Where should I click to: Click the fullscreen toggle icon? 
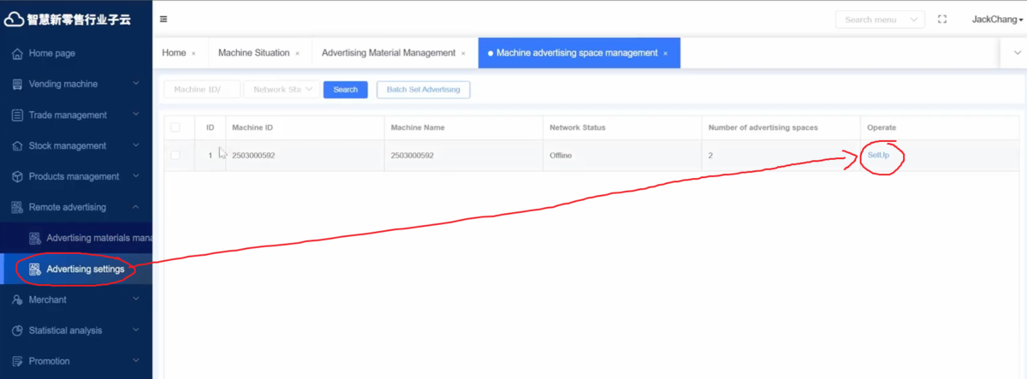942,20
